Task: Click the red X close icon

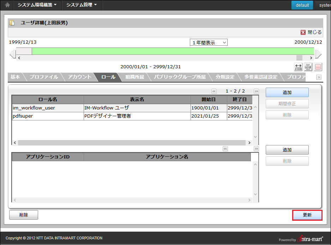Action: [303, 32]
